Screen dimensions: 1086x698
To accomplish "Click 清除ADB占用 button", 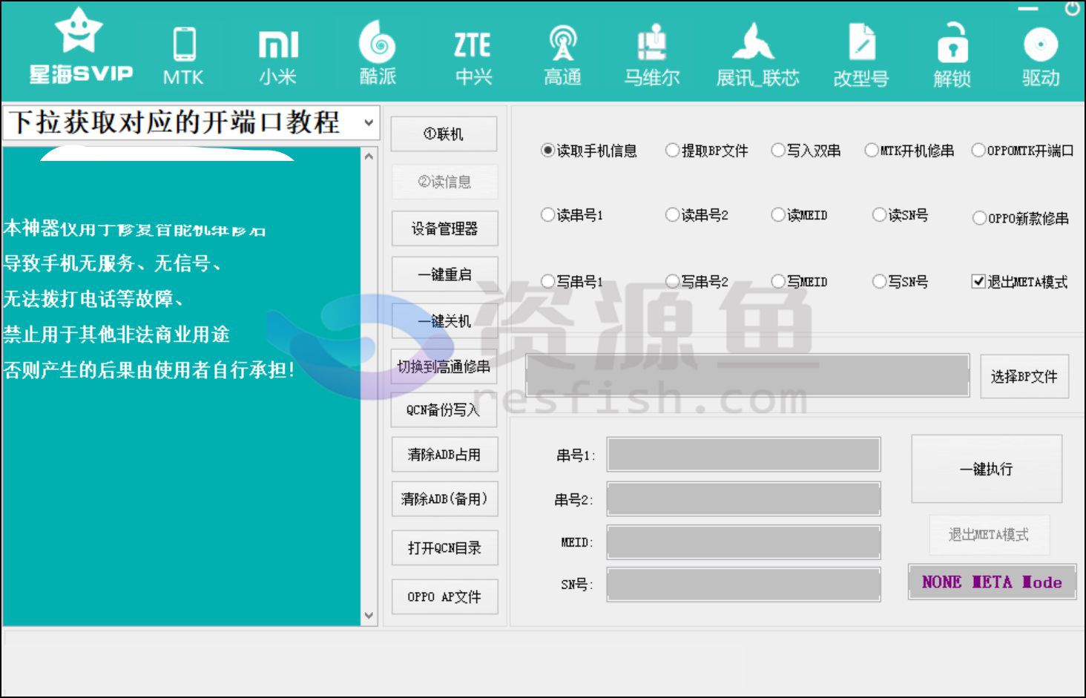I will 444,454.
